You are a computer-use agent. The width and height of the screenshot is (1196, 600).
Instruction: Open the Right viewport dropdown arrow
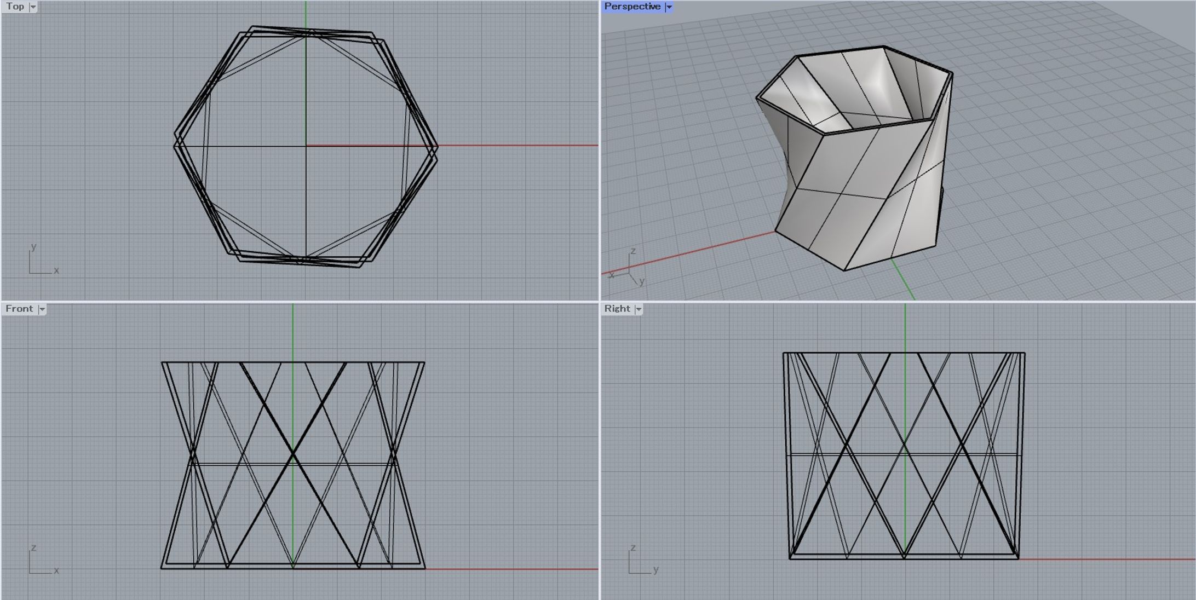click(639, 309)
